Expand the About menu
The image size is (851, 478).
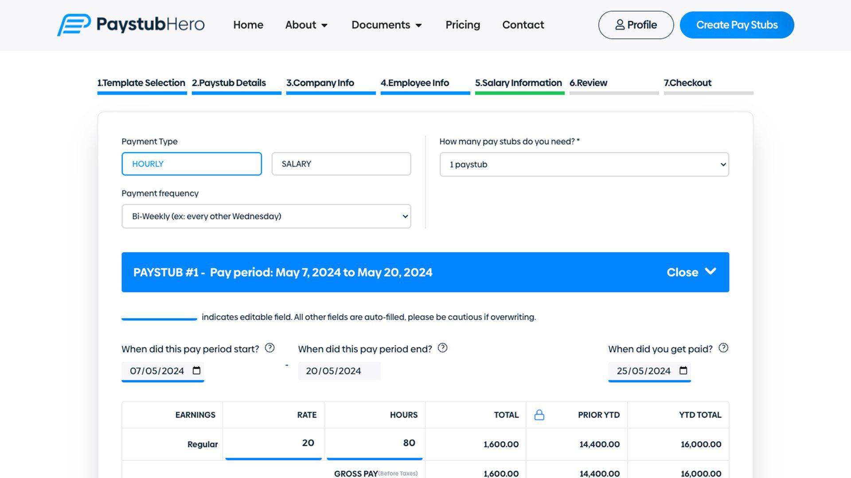click(306, 25)
